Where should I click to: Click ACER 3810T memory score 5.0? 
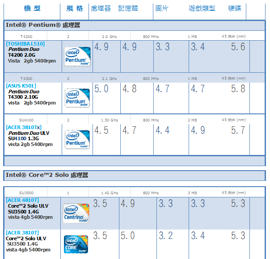coord(127,235)
